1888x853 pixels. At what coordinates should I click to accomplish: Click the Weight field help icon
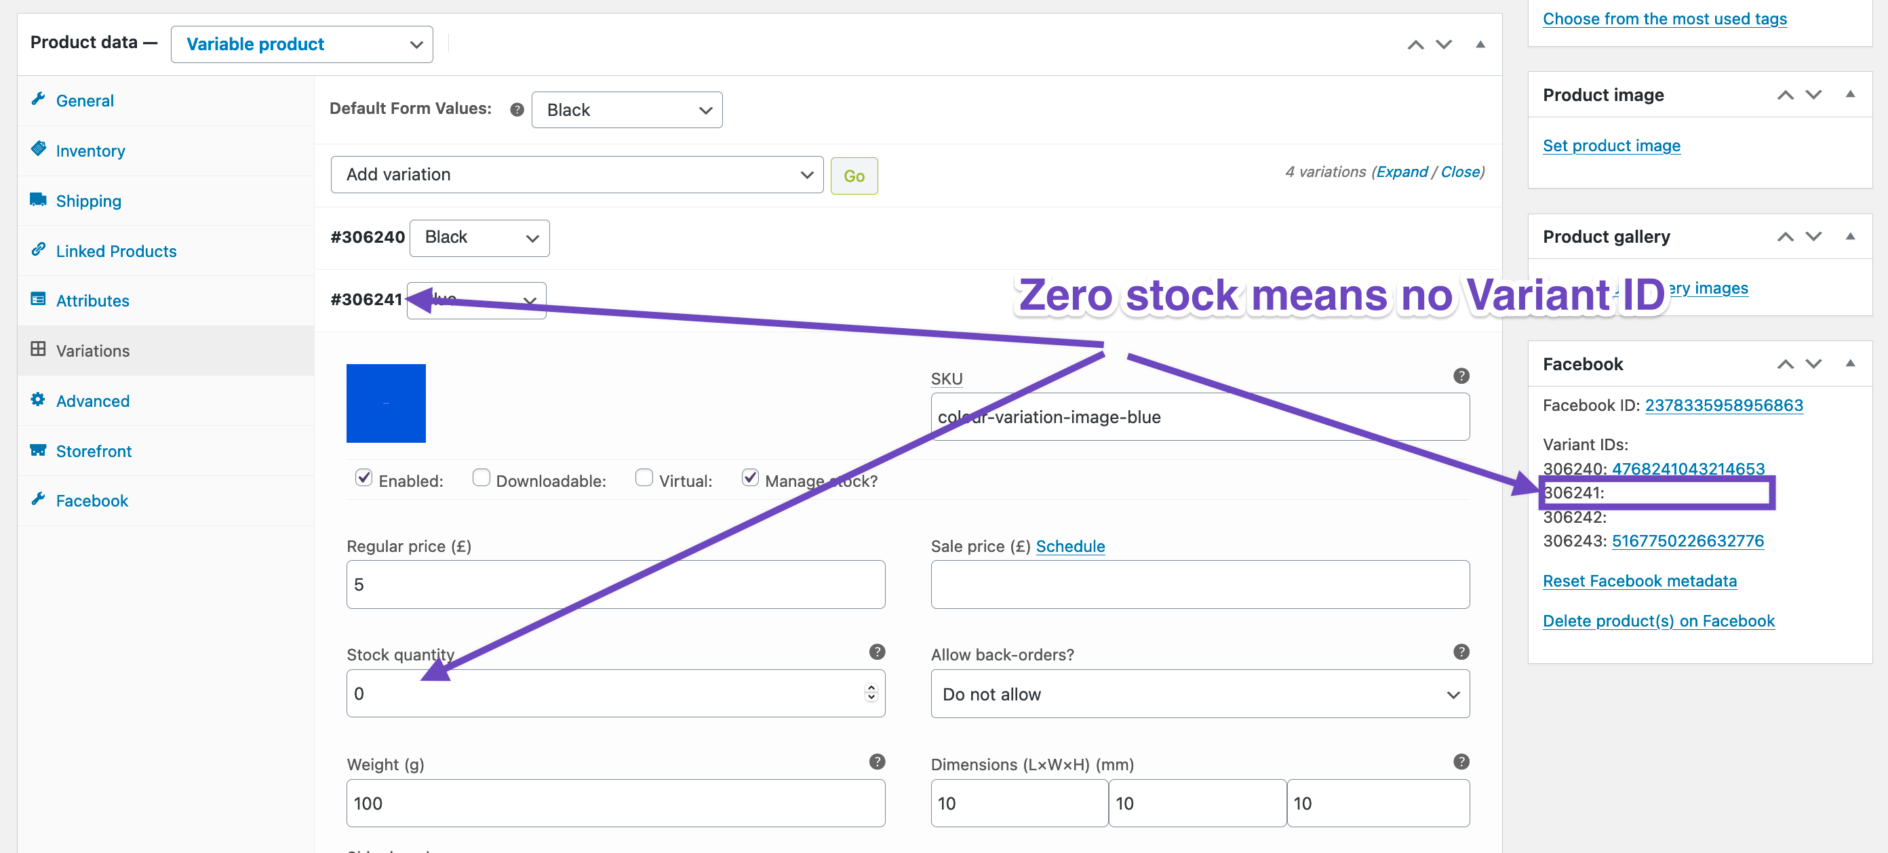point(877,761)
